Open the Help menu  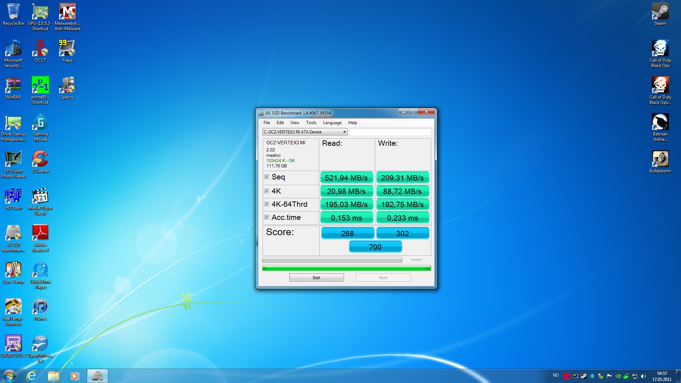353,123
